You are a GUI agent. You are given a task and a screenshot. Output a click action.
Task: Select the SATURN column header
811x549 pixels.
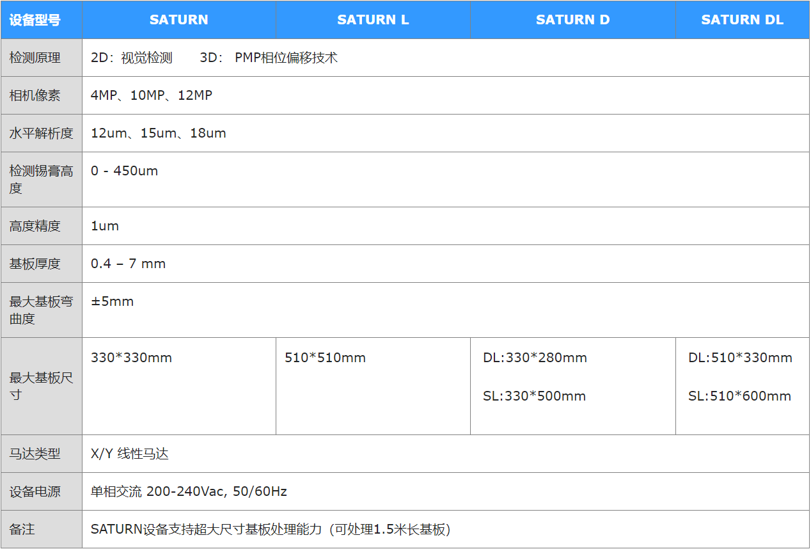(x=179, y=19)
